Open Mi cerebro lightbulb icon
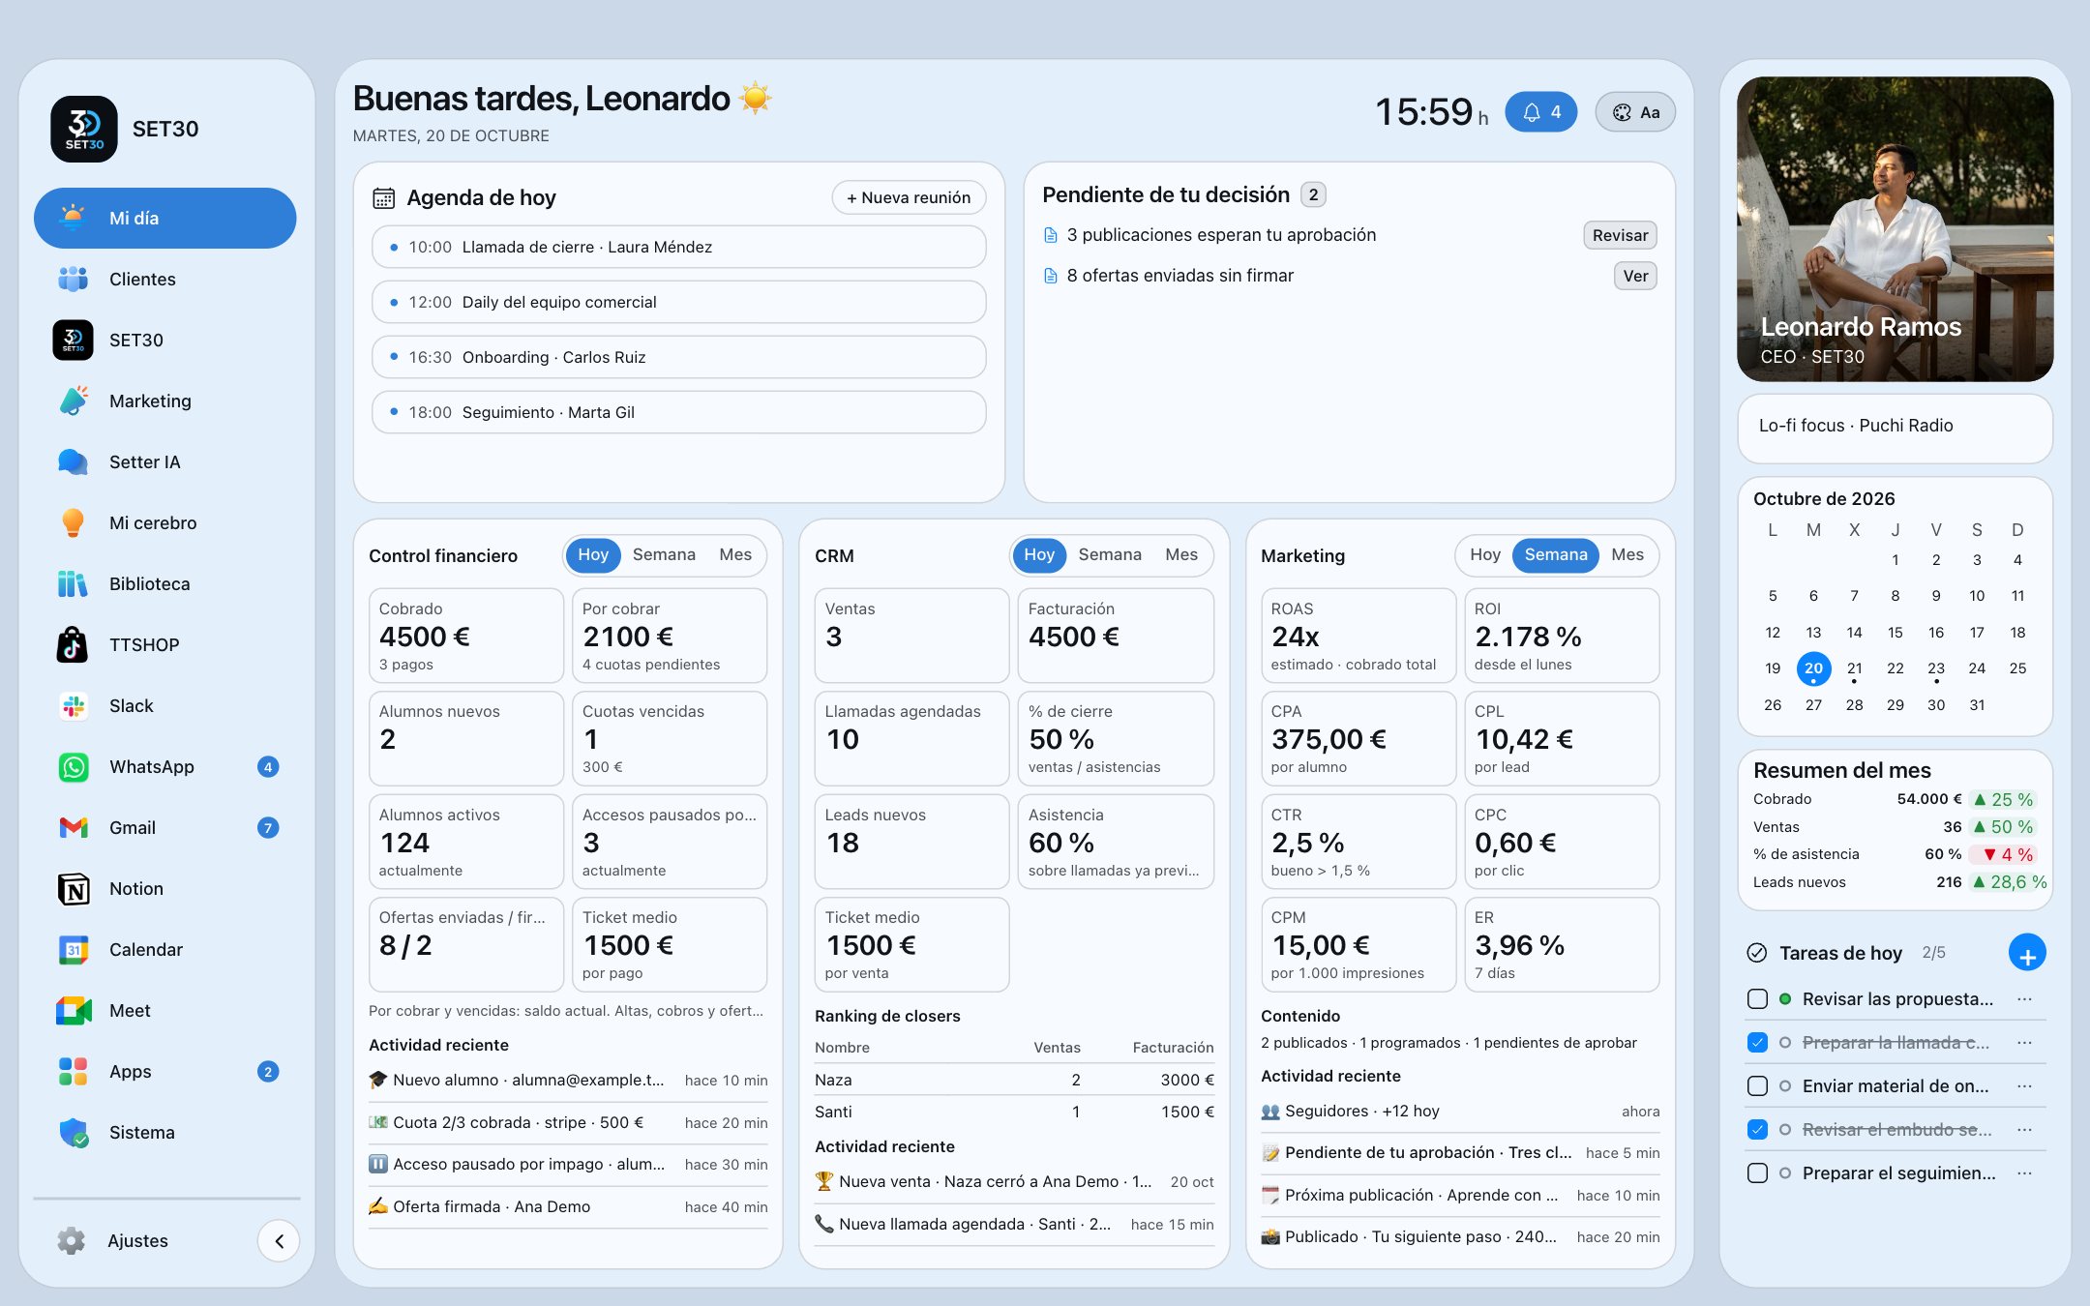 point(73,522)
